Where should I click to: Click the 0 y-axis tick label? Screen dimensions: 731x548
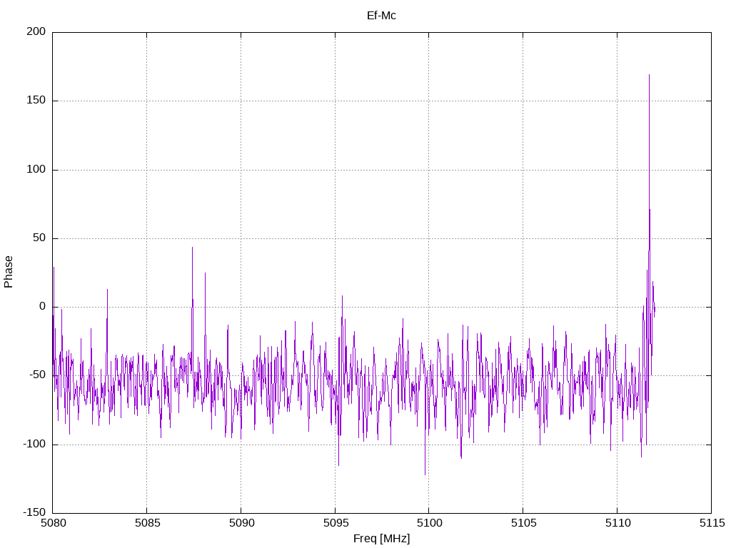43,307
